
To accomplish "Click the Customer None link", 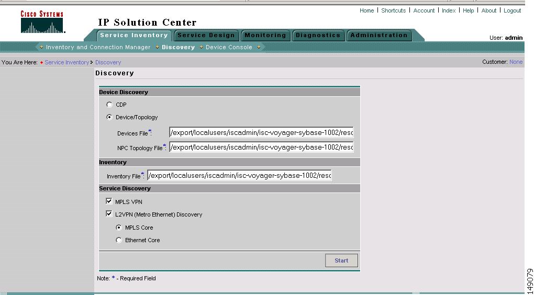I will (516, 62).
